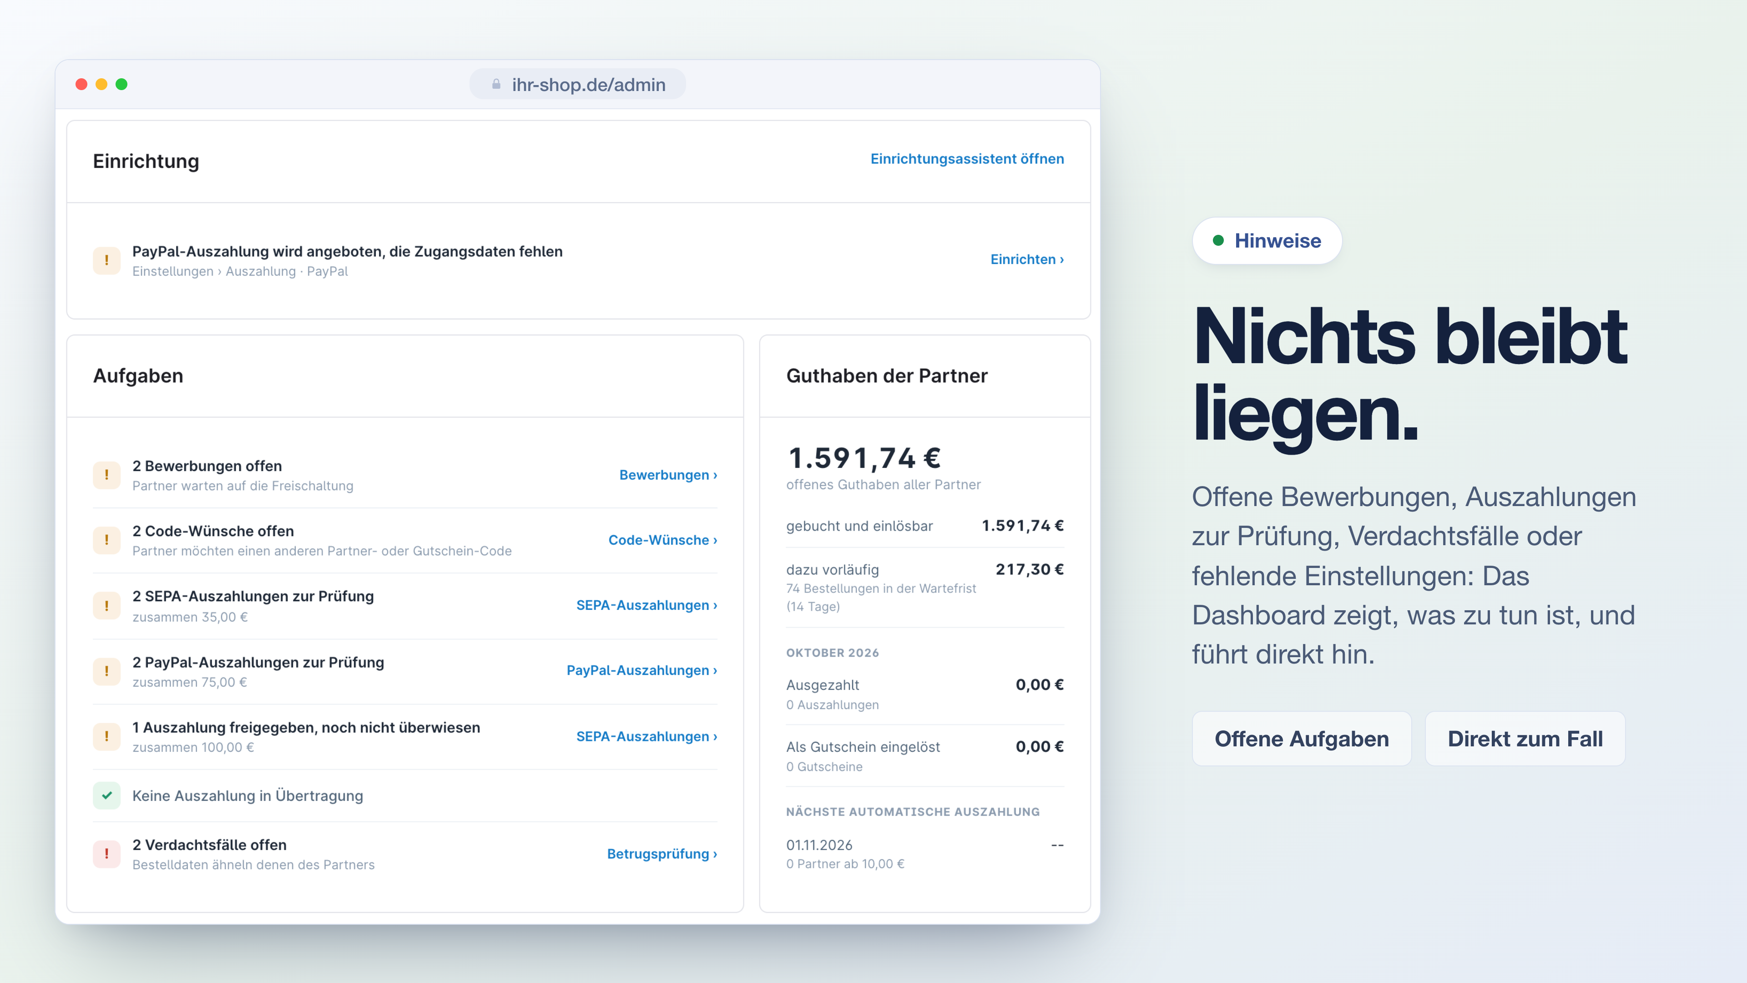The width and height of the screenshot is (1747, 983).
Task: Select text '2 Verdachtsfälle offen'
Action: [x=210, y=845]
